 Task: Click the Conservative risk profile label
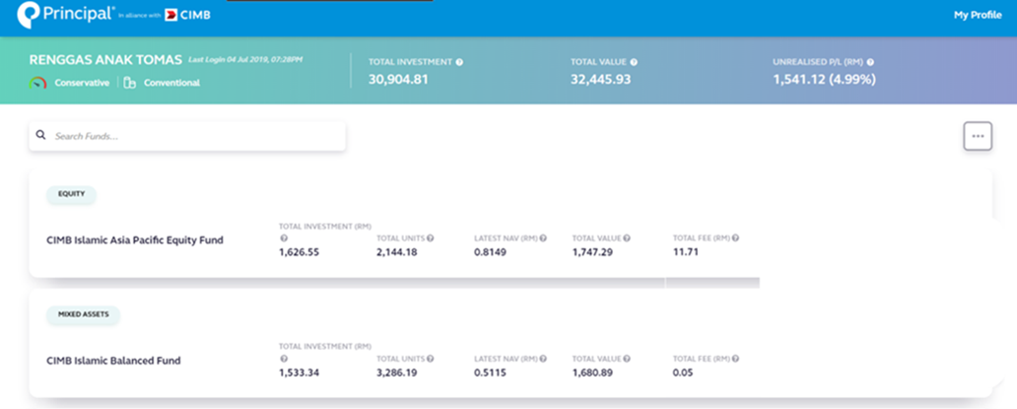coord(82,83)
